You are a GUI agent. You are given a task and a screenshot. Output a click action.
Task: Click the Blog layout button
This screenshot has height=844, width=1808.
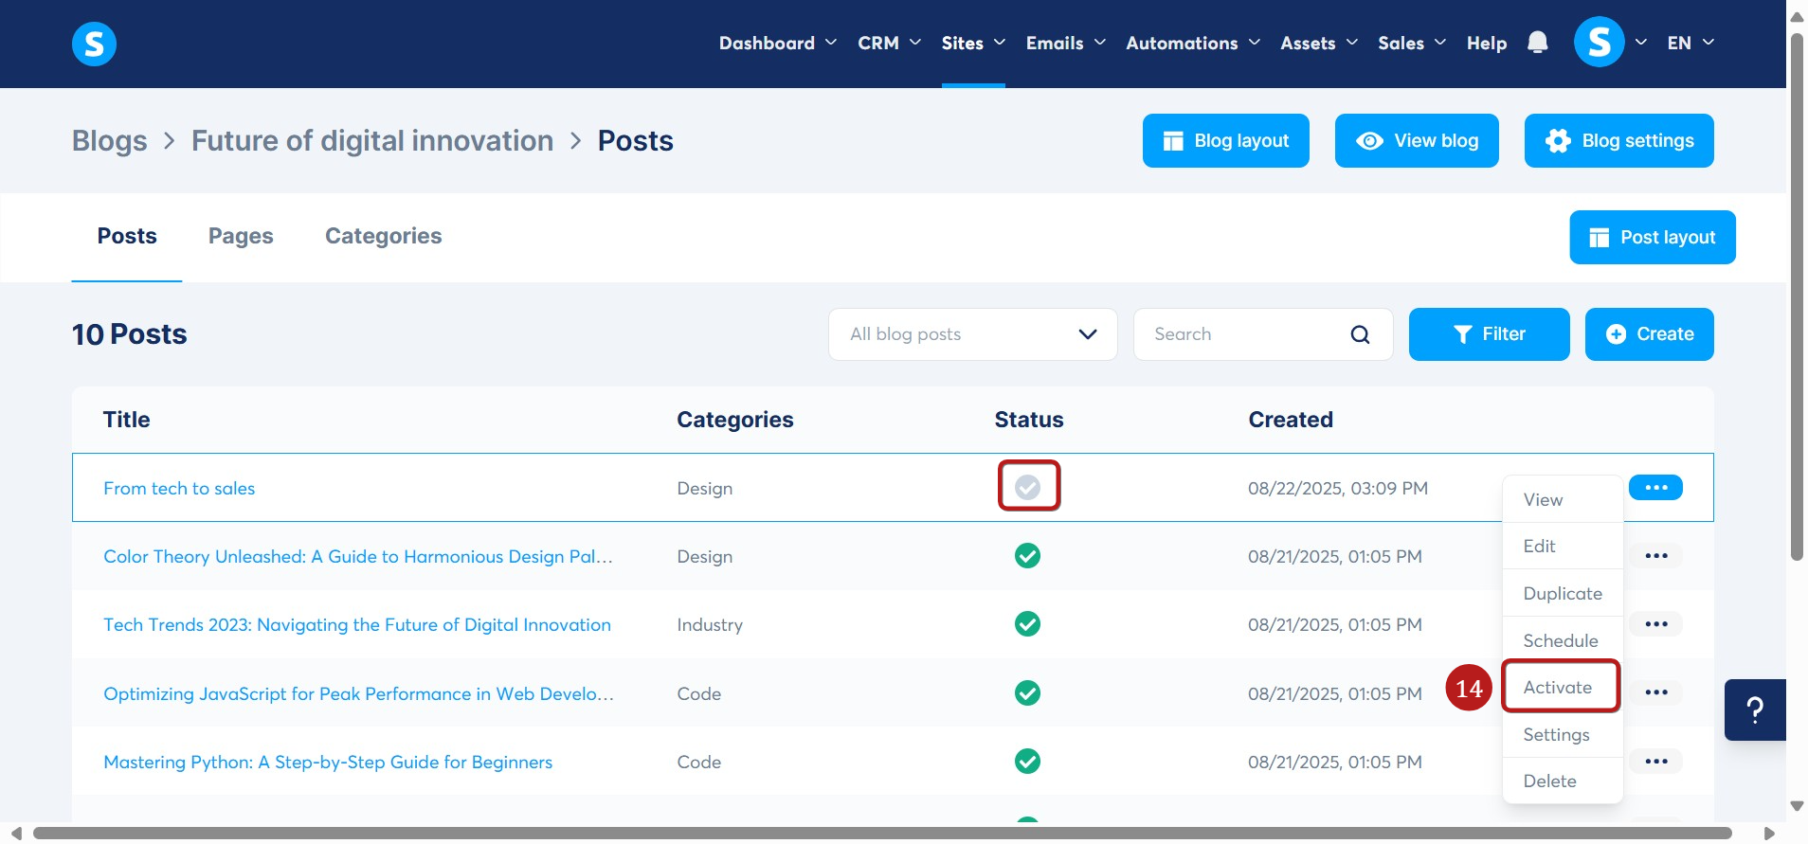coord(1225,141)
